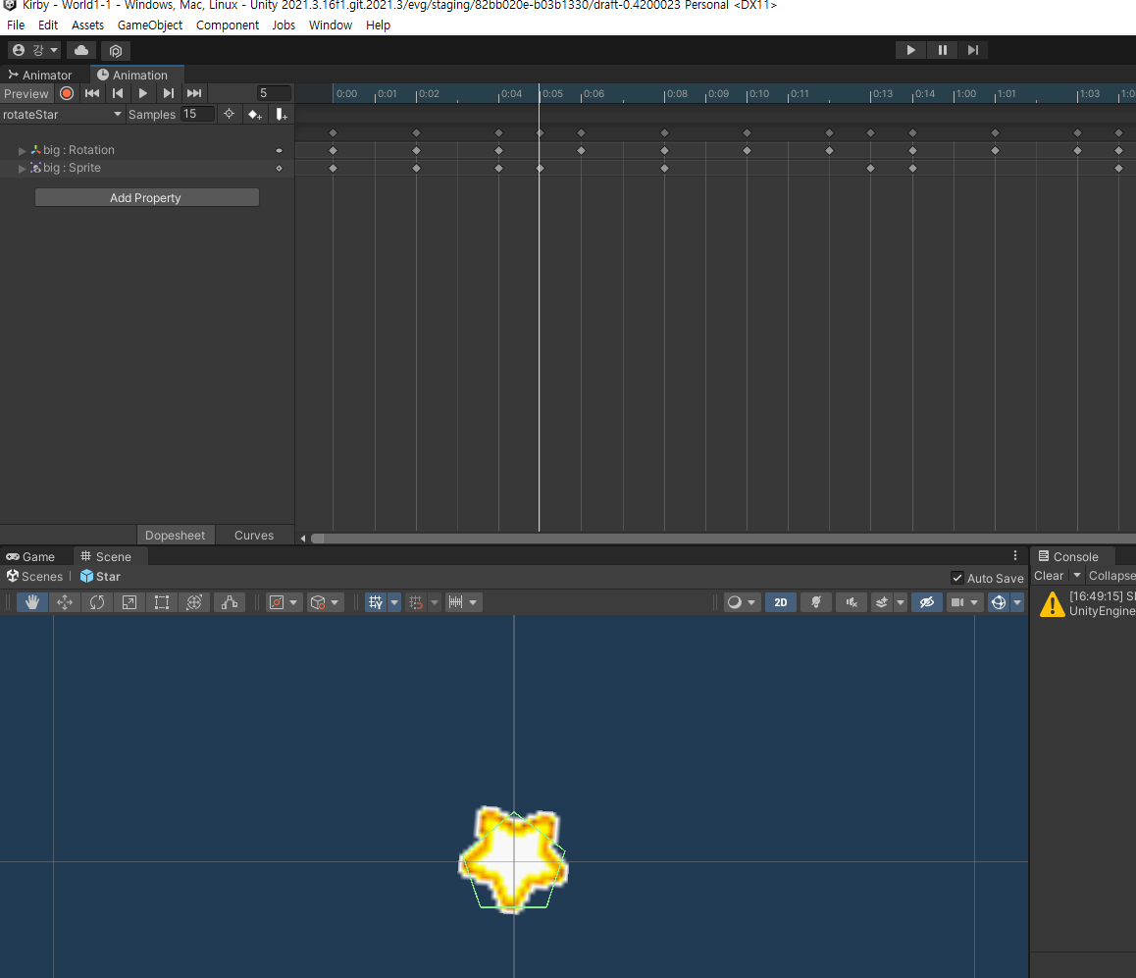
Task: Open the GameObject menu
Action: [x=150, y=26]
